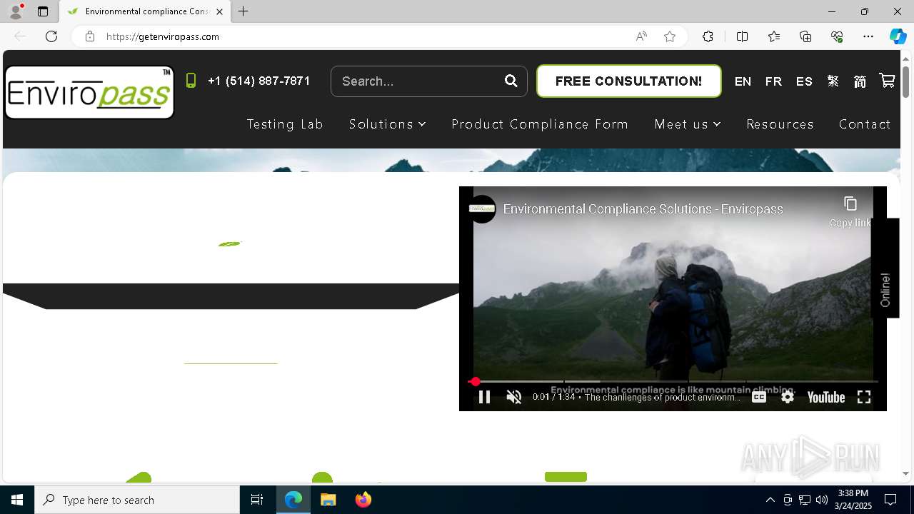Pause the YouTube video

(484, 398)
